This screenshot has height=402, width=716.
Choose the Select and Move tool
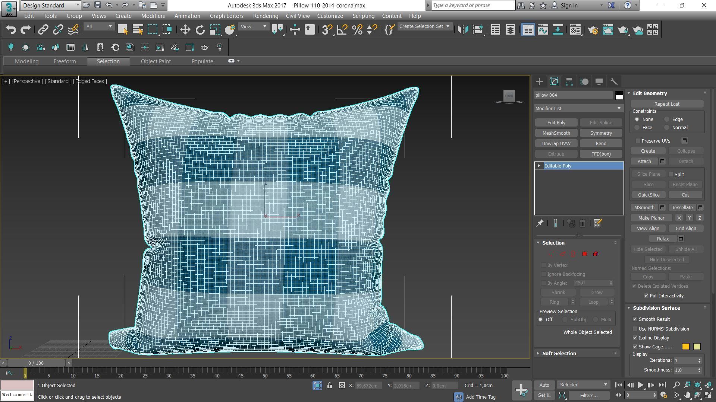pos(185,30)
